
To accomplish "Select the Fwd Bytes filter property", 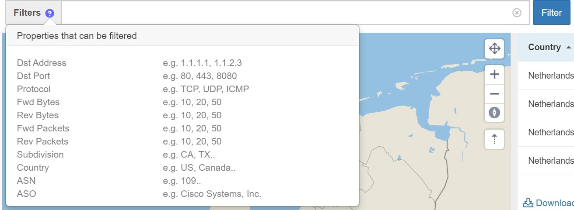I will tap(38, 102).
